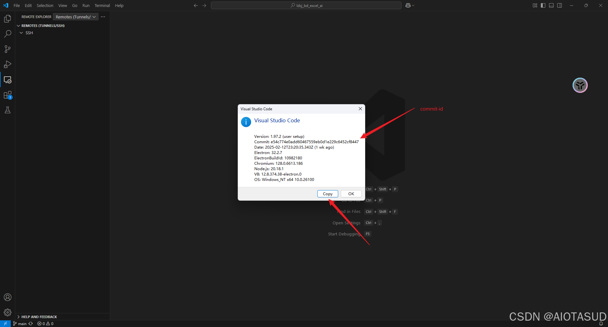The width and height of the screenshot is (608, 327).
Task: Open the Copilot chat icon in title bar
Action: (408, 5)
